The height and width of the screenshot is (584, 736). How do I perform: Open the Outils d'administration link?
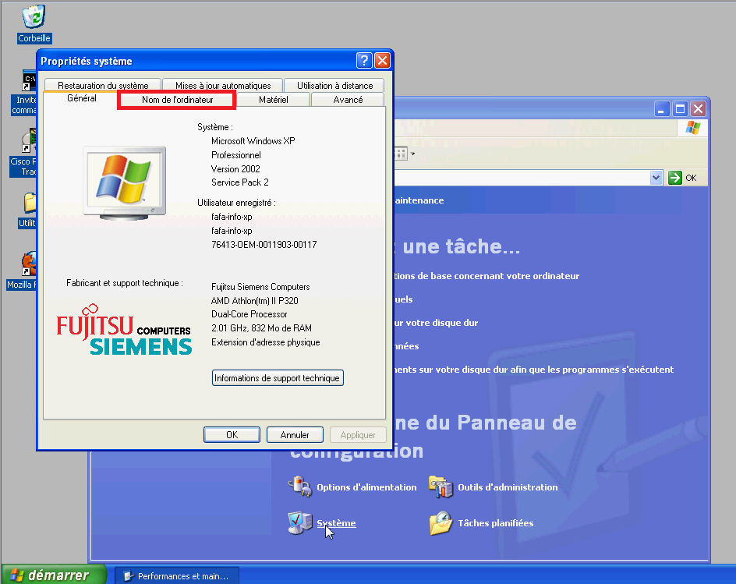pos(508,487)
